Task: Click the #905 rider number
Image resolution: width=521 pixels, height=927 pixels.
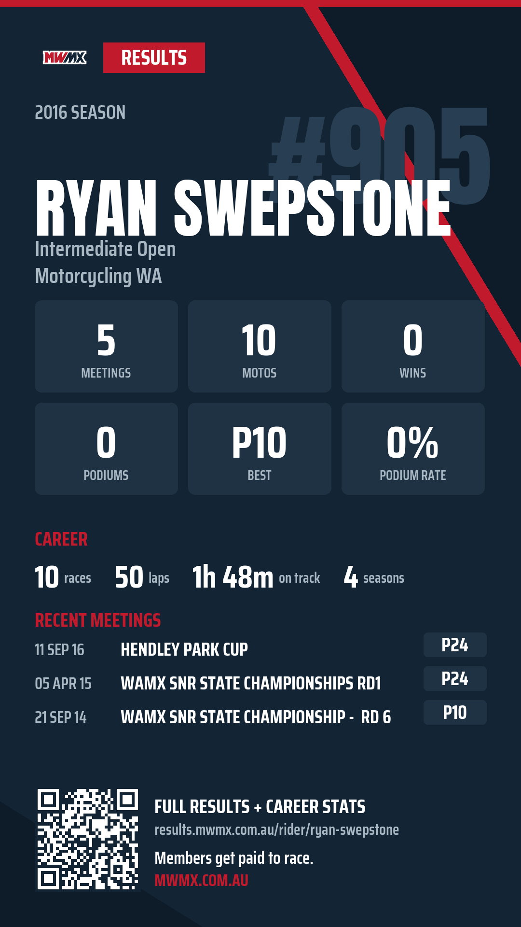Action: click(380, 154)
